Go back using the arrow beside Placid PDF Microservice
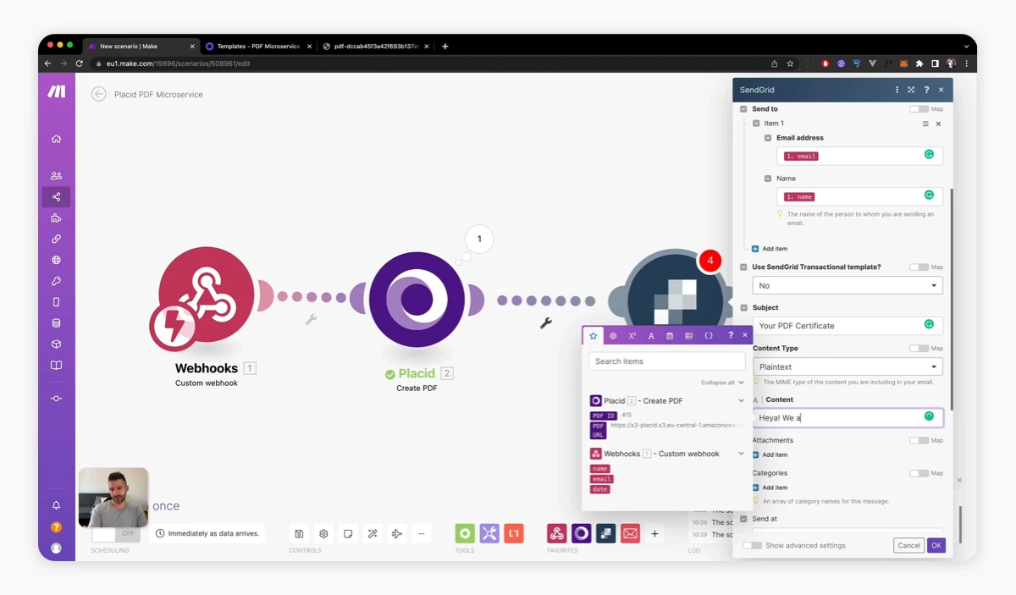Screen dimensions: 1016x595 pos(99,95)
